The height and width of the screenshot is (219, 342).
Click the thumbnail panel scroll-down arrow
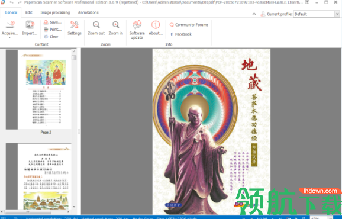click(x=74, y=207)
